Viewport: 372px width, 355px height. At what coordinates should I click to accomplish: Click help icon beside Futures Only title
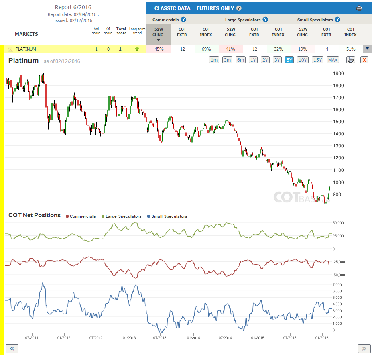coord(239,8)
